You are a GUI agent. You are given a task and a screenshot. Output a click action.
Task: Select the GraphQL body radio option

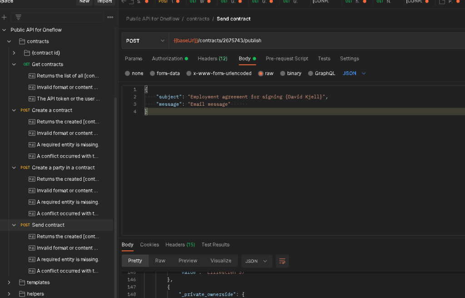coord(311,73)
